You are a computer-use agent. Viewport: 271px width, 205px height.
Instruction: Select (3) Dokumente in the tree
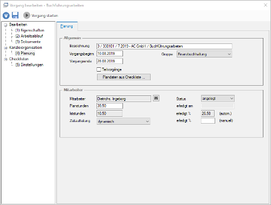tap(28, 42)
